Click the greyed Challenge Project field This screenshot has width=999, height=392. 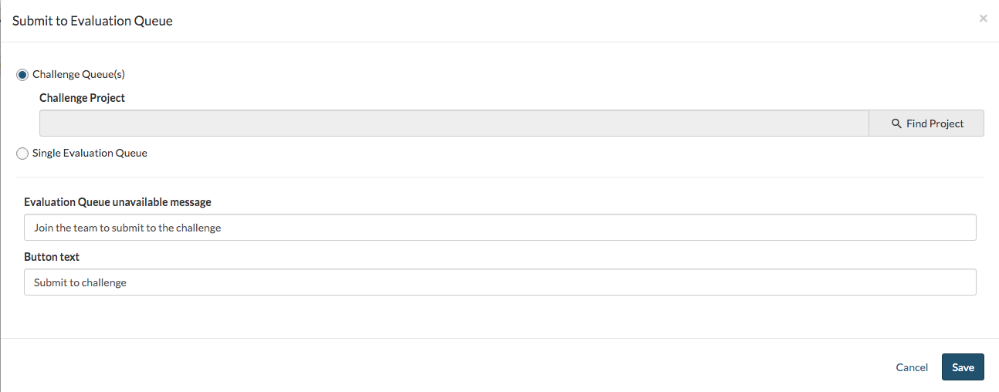[454, 123]
